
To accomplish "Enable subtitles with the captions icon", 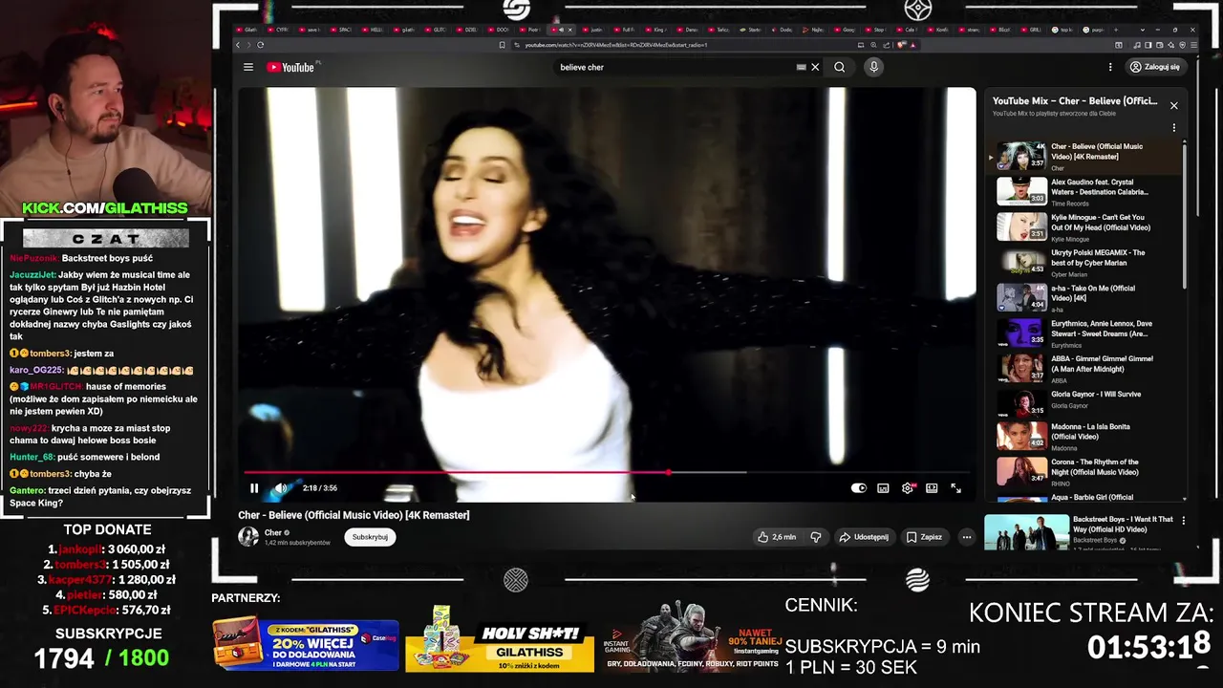I will pos(883,488).
